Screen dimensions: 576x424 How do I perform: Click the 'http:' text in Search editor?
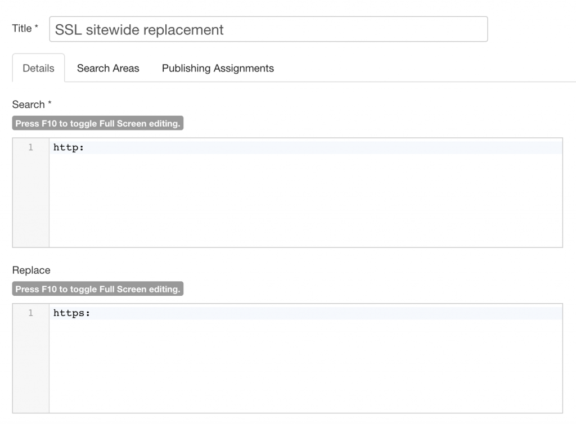coord(69,147)
